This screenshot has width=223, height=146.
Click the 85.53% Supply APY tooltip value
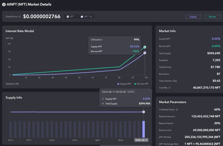[134, 46]
